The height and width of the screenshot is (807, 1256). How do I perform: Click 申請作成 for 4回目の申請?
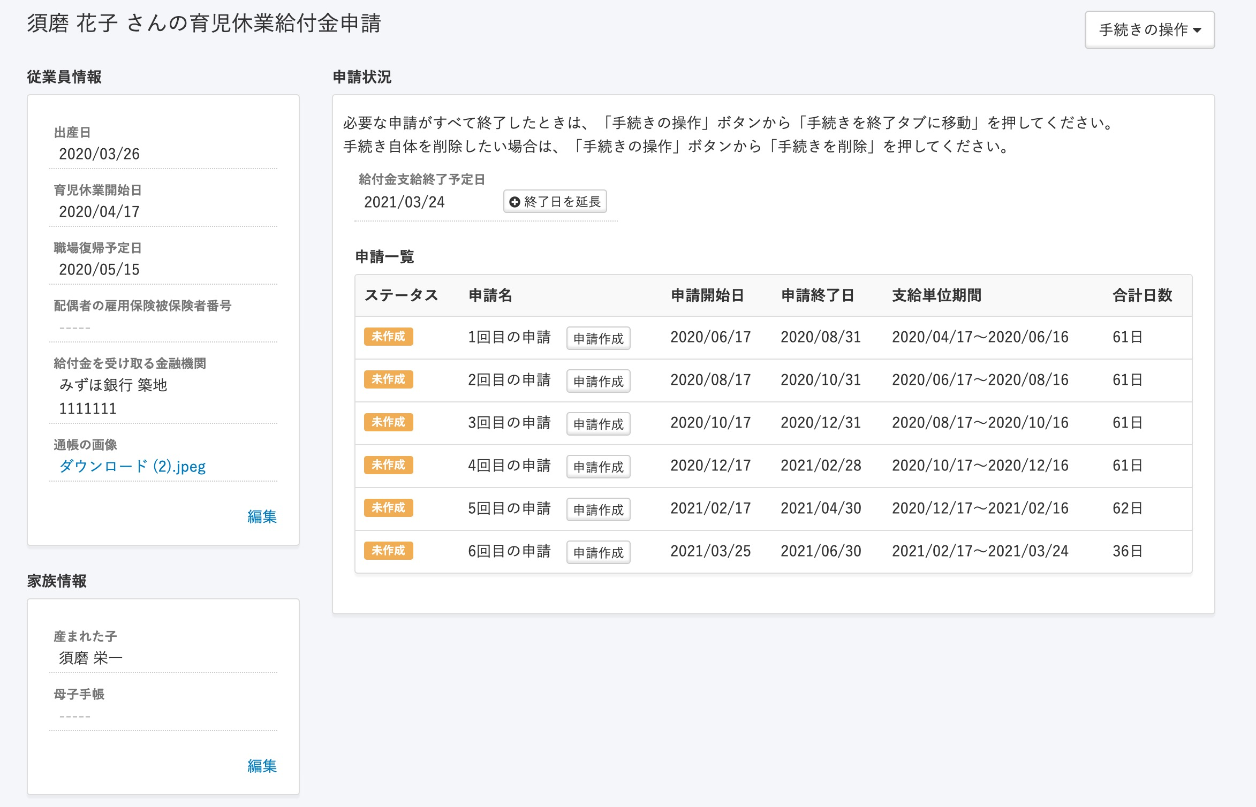(x=598, y=467)
